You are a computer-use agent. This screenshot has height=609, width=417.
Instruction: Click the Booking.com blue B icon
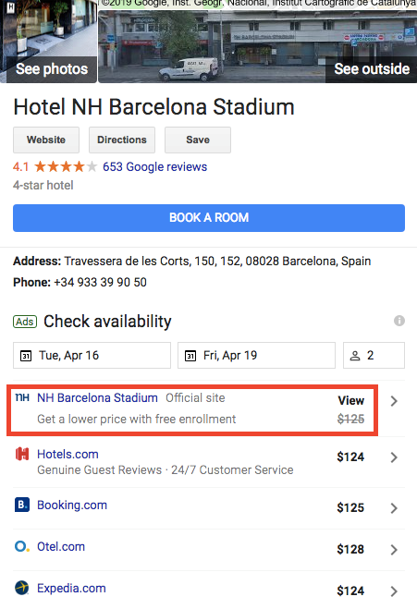coord(22,505)
